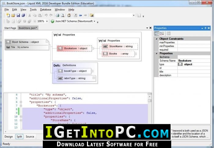Expand the Books array node

[x=135, y=54]
